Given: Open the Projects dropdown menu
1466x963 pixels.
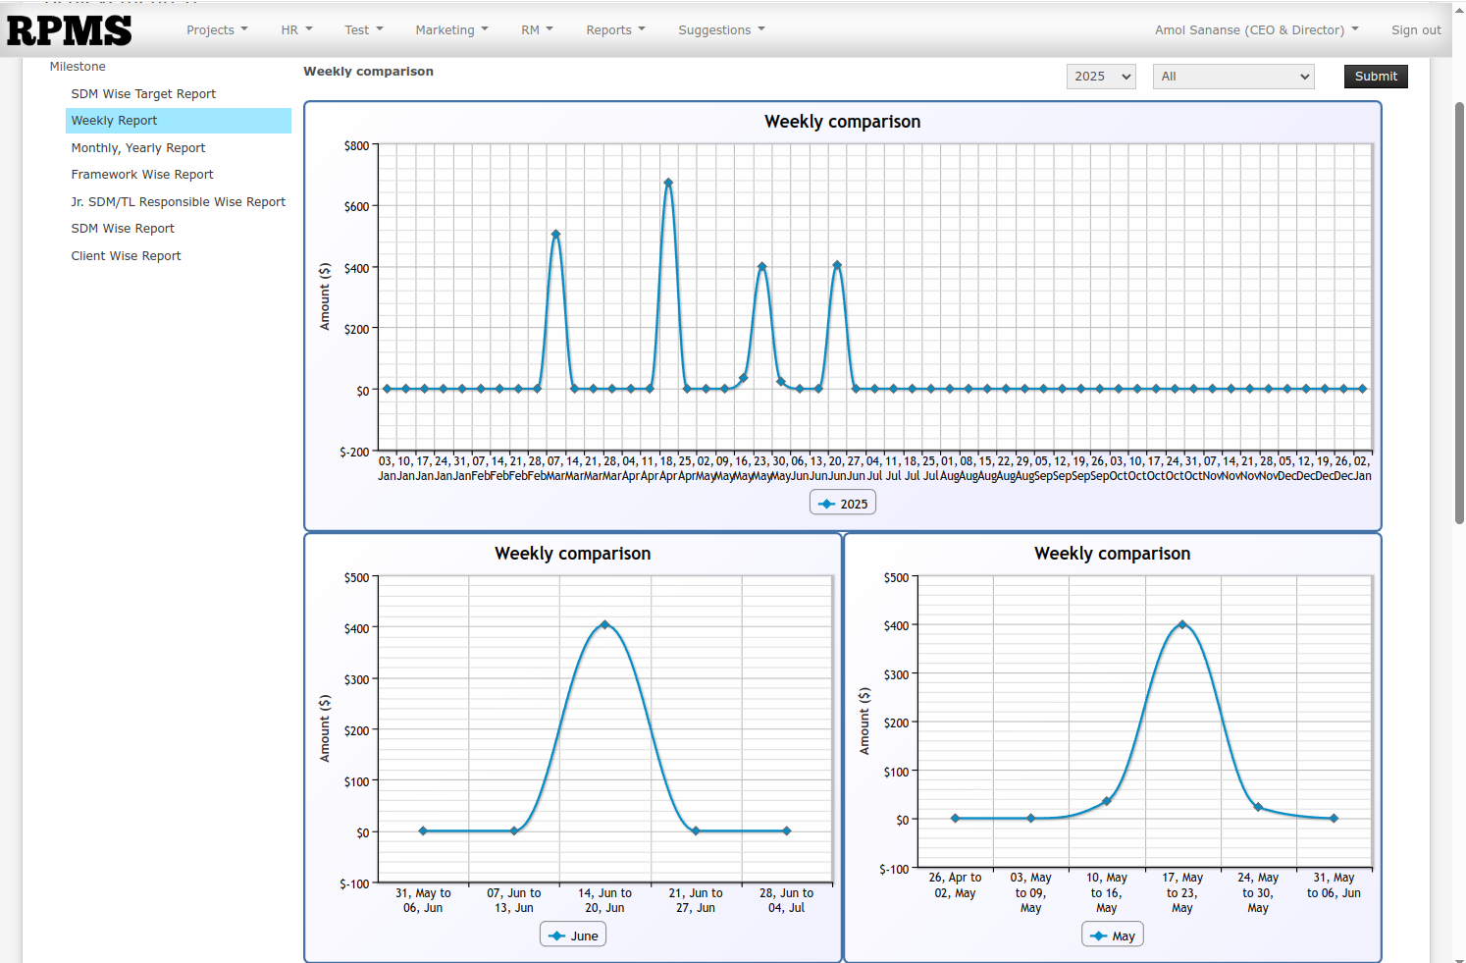Looking at the screenshot, I should click(x=217, y=30).
